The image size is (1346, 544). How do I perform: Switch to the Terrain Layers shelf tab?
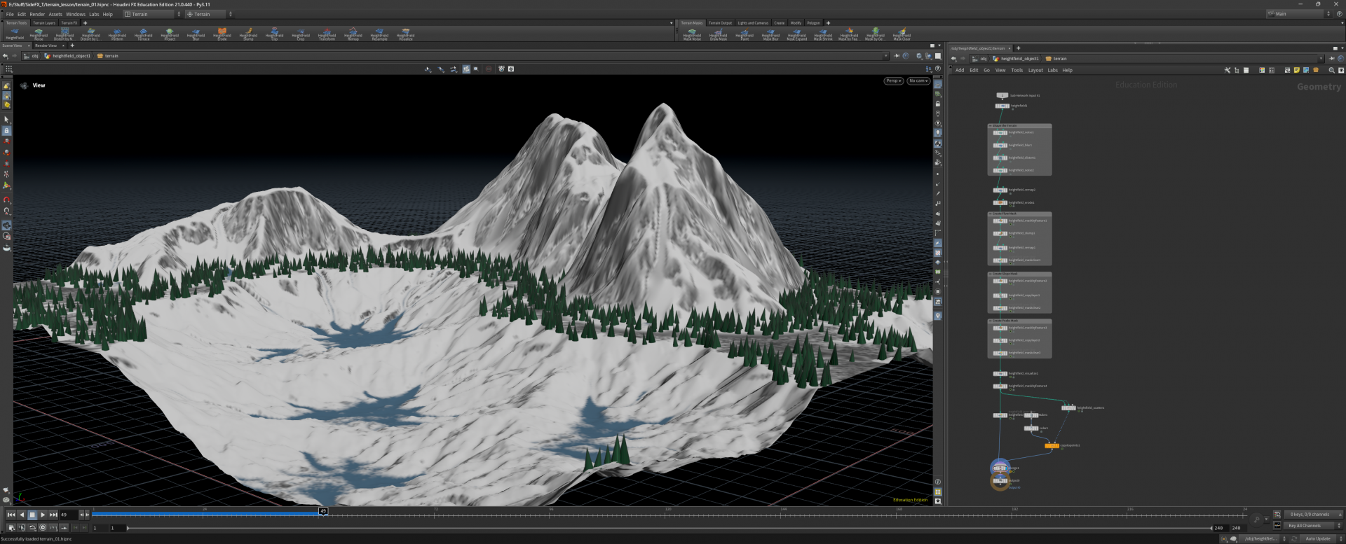43,23
